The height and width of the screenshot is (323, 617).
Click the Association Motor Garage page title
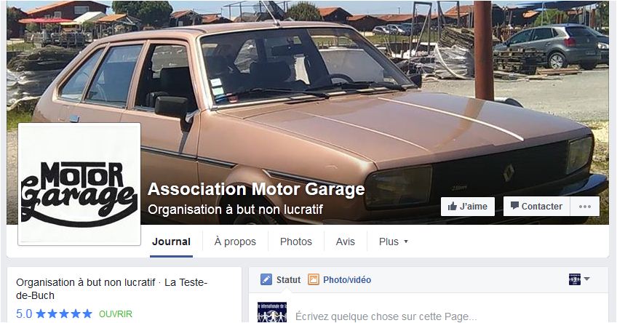click(x=256, y=189)
